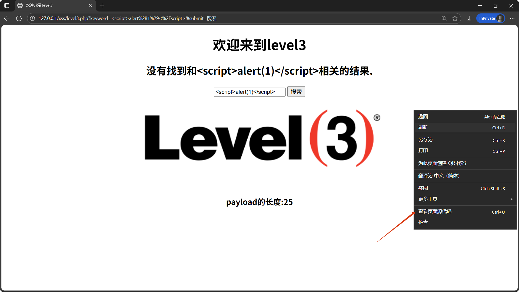The height and width of the screenshot is (292, 519).
Task: Open browser settings and more menu
Action: (x=512, y=18)
